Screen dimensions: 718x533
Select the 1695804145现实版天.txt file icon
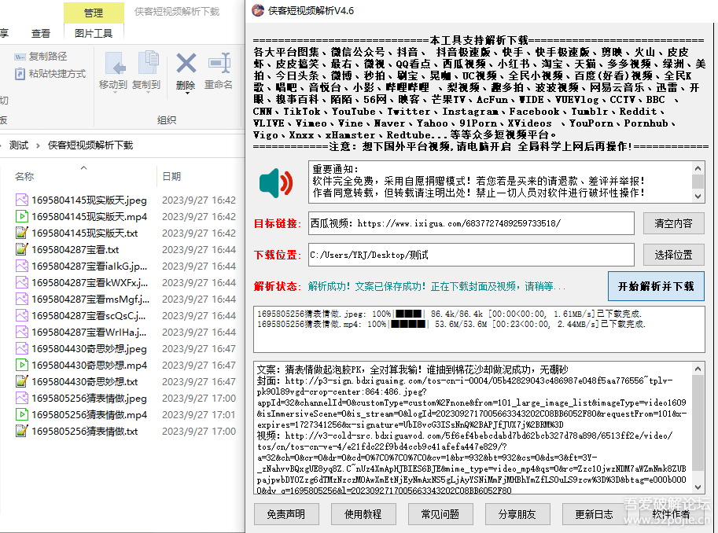click(x=21, y=233)
